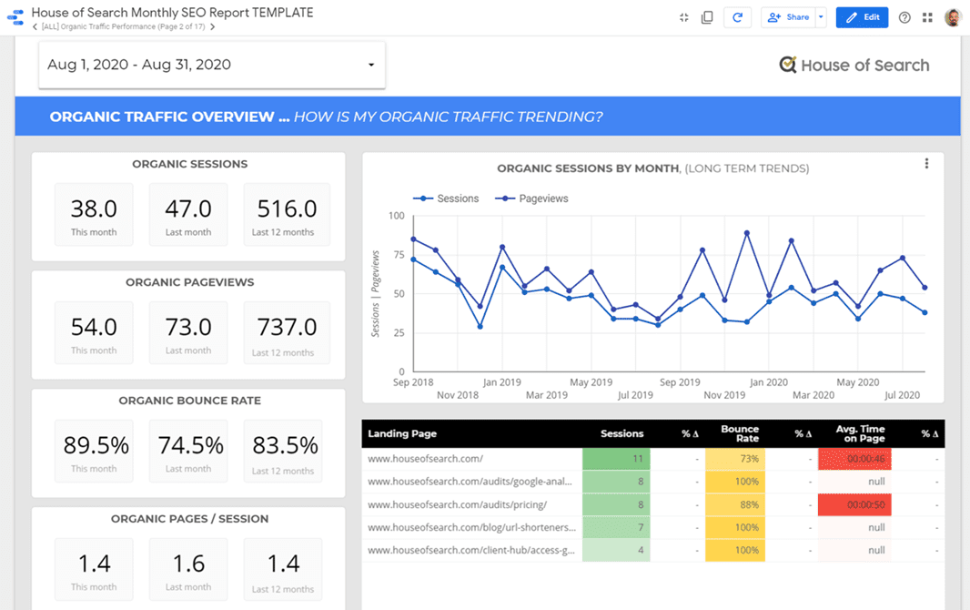
Task: Select the audits/pricing/ landing page
Action: 457,504
